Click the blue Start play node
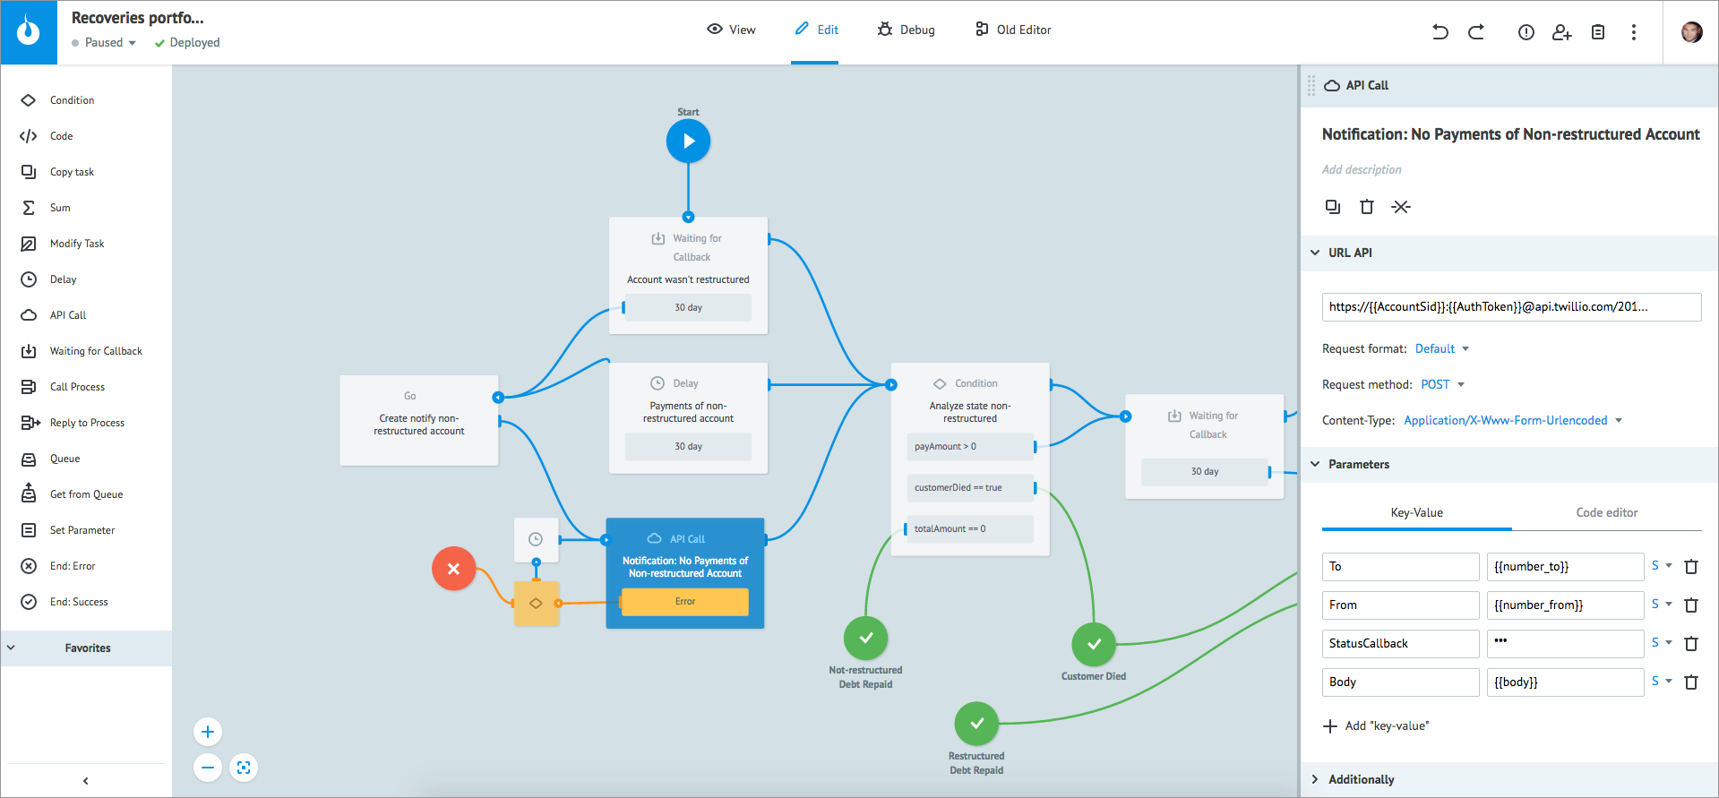This screenshot has height=798, width=1719. point(688,141)
